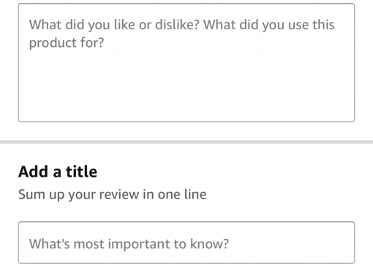This screenshot has height=280, width=373.
Task: Click the bottom-right corner inside review textarea
Action: (x=347, y=115)
